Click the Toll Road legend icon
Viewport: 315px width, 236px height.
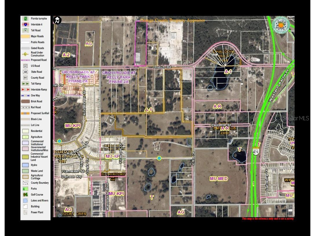25,30
